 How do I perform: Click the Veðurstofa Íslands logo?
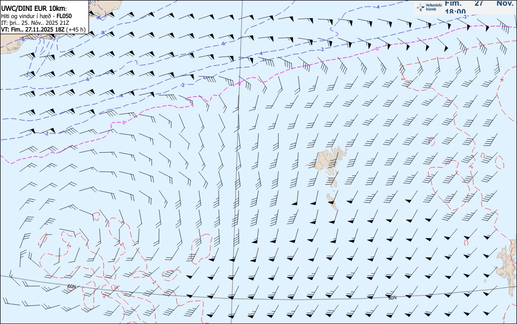click(429, 7)
